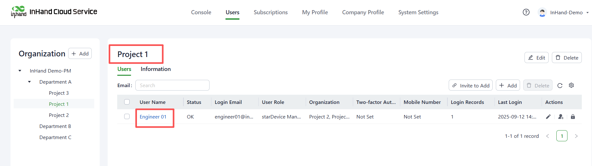Viewport: 592px width, 166px height.
Task: Click the Email search input field
Action: [x=172, y=86]
